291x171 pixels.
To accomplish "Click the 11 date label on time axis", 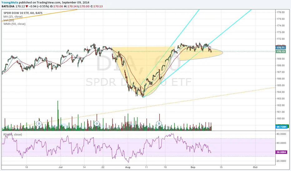I will click(146, 167).
